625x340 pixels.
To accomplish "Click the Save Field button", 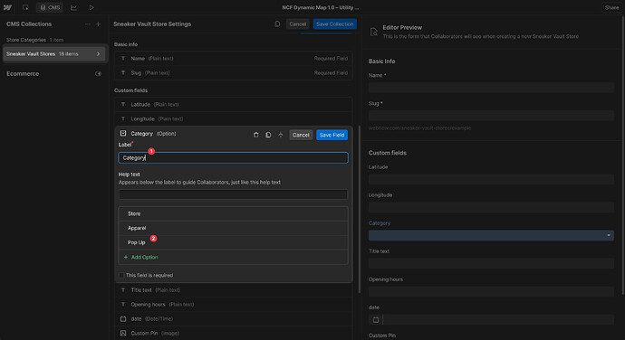I will (x=332, y=135).
